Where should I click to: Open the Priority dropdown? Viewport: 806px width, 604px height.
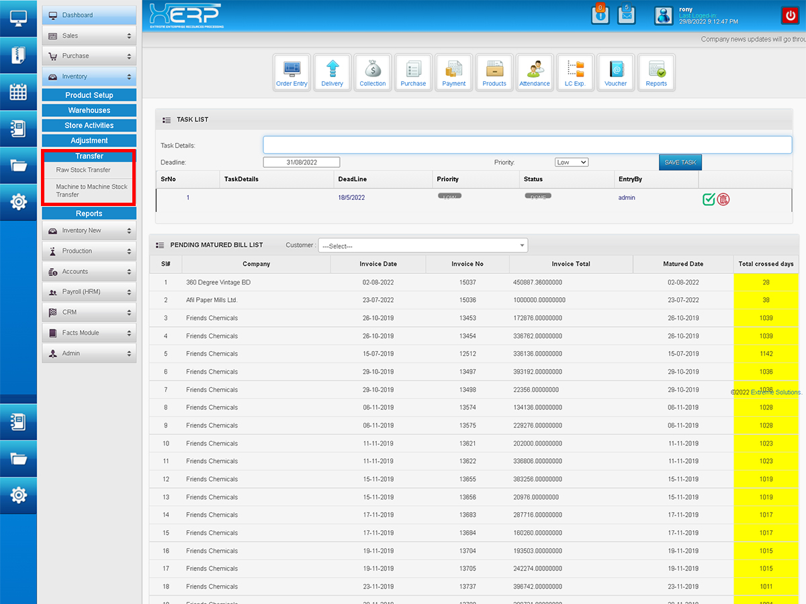click(x=572, y=162)
